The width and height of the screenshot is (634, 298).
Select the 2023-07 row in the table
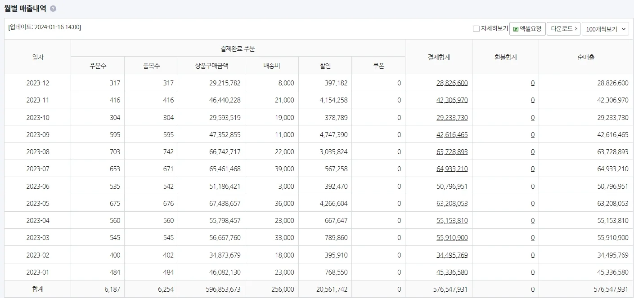(38, 169)
